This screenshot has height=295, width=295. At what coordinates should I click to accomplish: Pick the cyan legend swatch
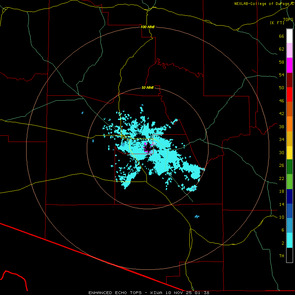(289, 240)
